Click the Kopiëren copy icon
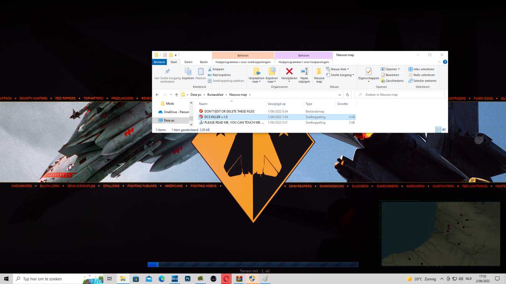 tap(188, 71)
